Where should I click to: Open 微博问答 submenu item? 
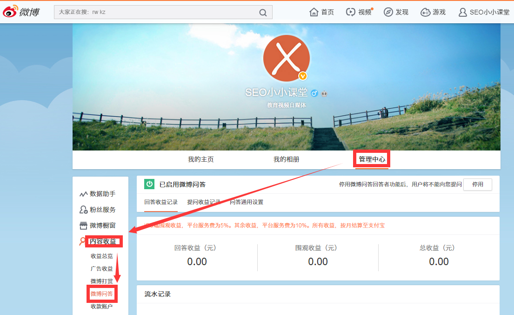click(x=101, y=294)
